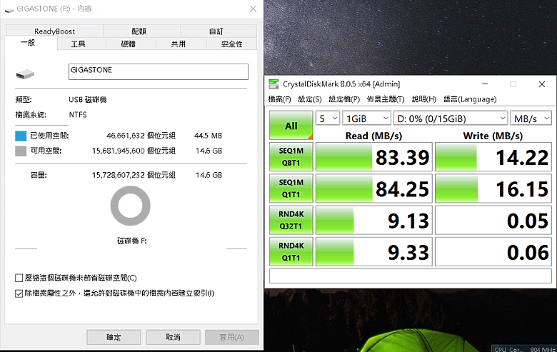557x352 pixels.
Task: Click the Write (MB/s) column header
Action: tap(493, 136)
